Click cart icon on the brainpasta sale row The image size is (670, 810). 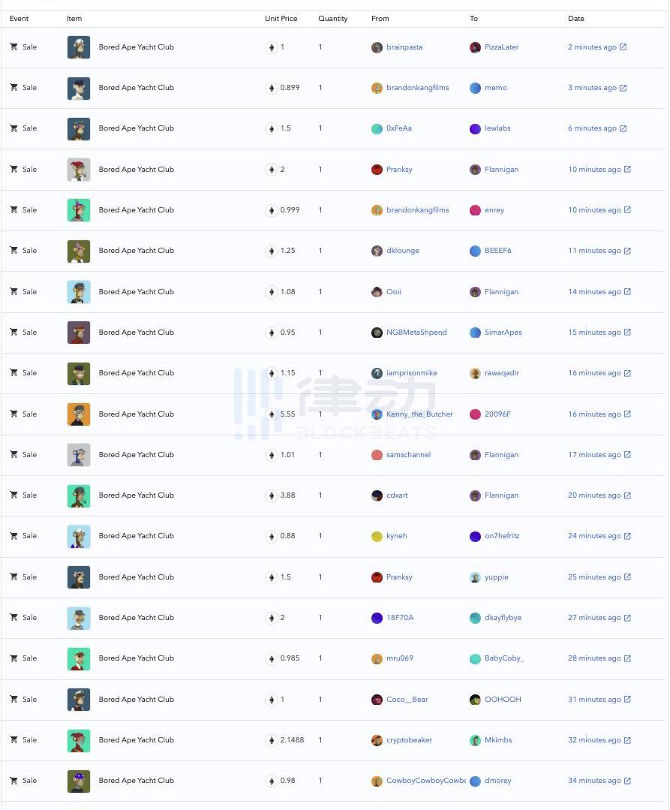pyautogui.click(x=14, y=47)
